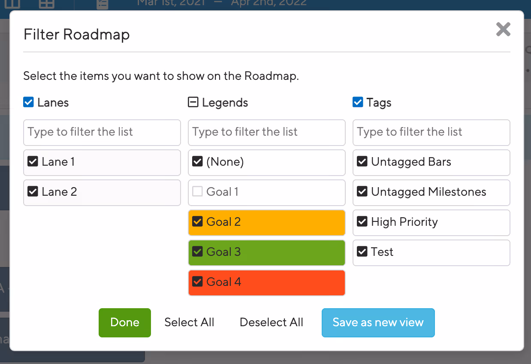The height and width of the screenshot is (364, 531).
Task: Enable the Goal 1 legend checkbox
Action: coord(197,192)
